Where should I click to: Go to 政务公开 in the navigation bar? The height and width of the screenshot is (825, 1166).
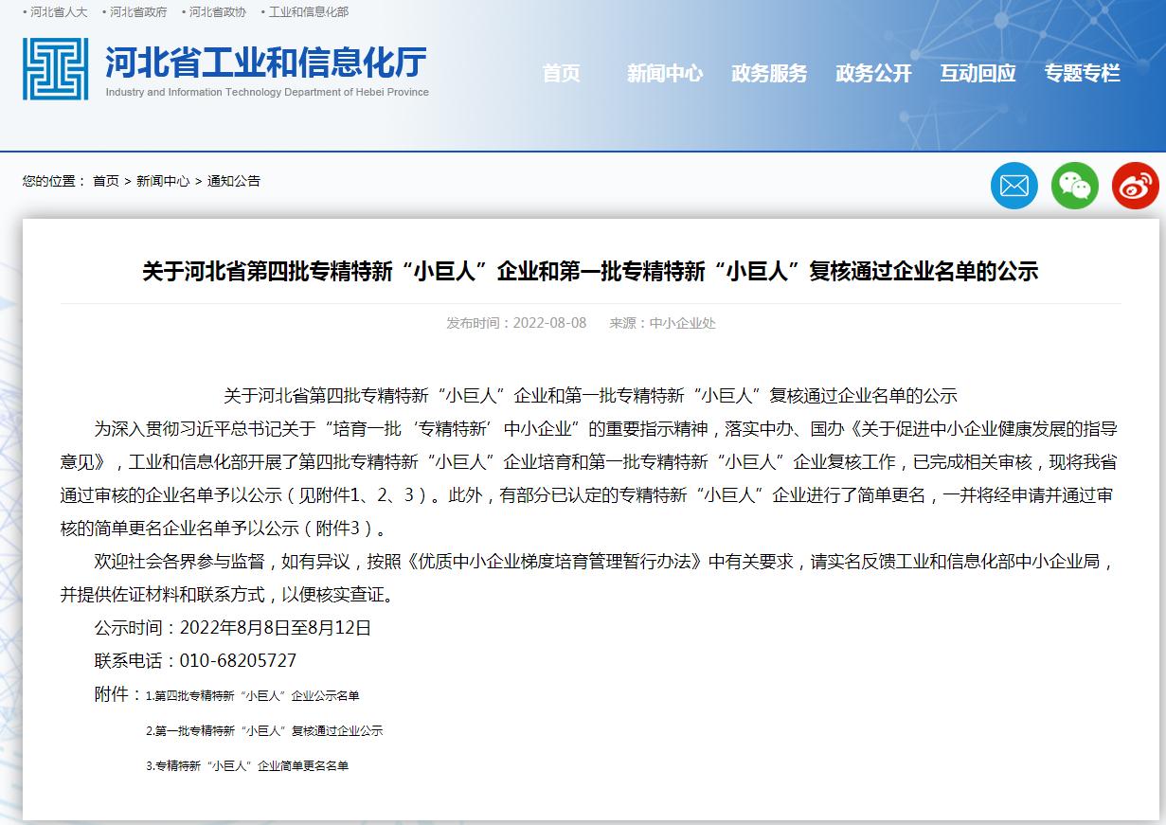point(873,74)
